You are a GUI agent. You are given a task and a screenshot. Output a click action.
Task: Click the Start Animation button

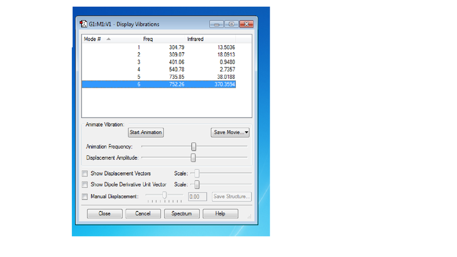146,132
